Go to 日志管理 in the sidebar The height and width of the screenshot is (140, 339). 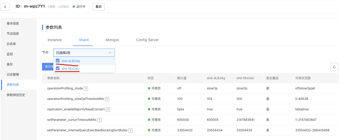[19, 74]
